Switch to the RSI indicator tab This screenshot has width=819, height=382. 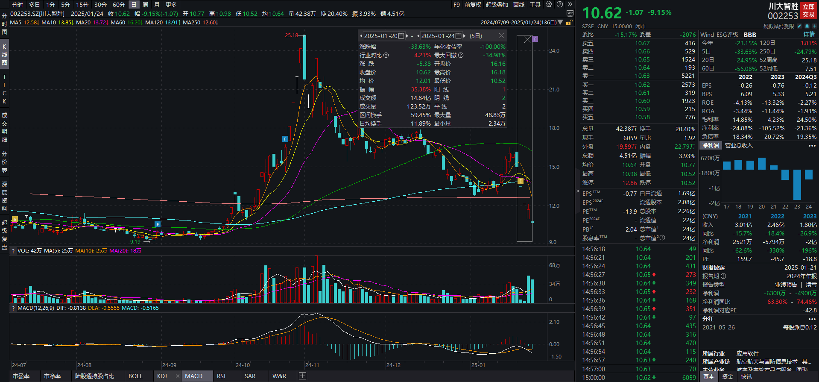click(221, 376)
